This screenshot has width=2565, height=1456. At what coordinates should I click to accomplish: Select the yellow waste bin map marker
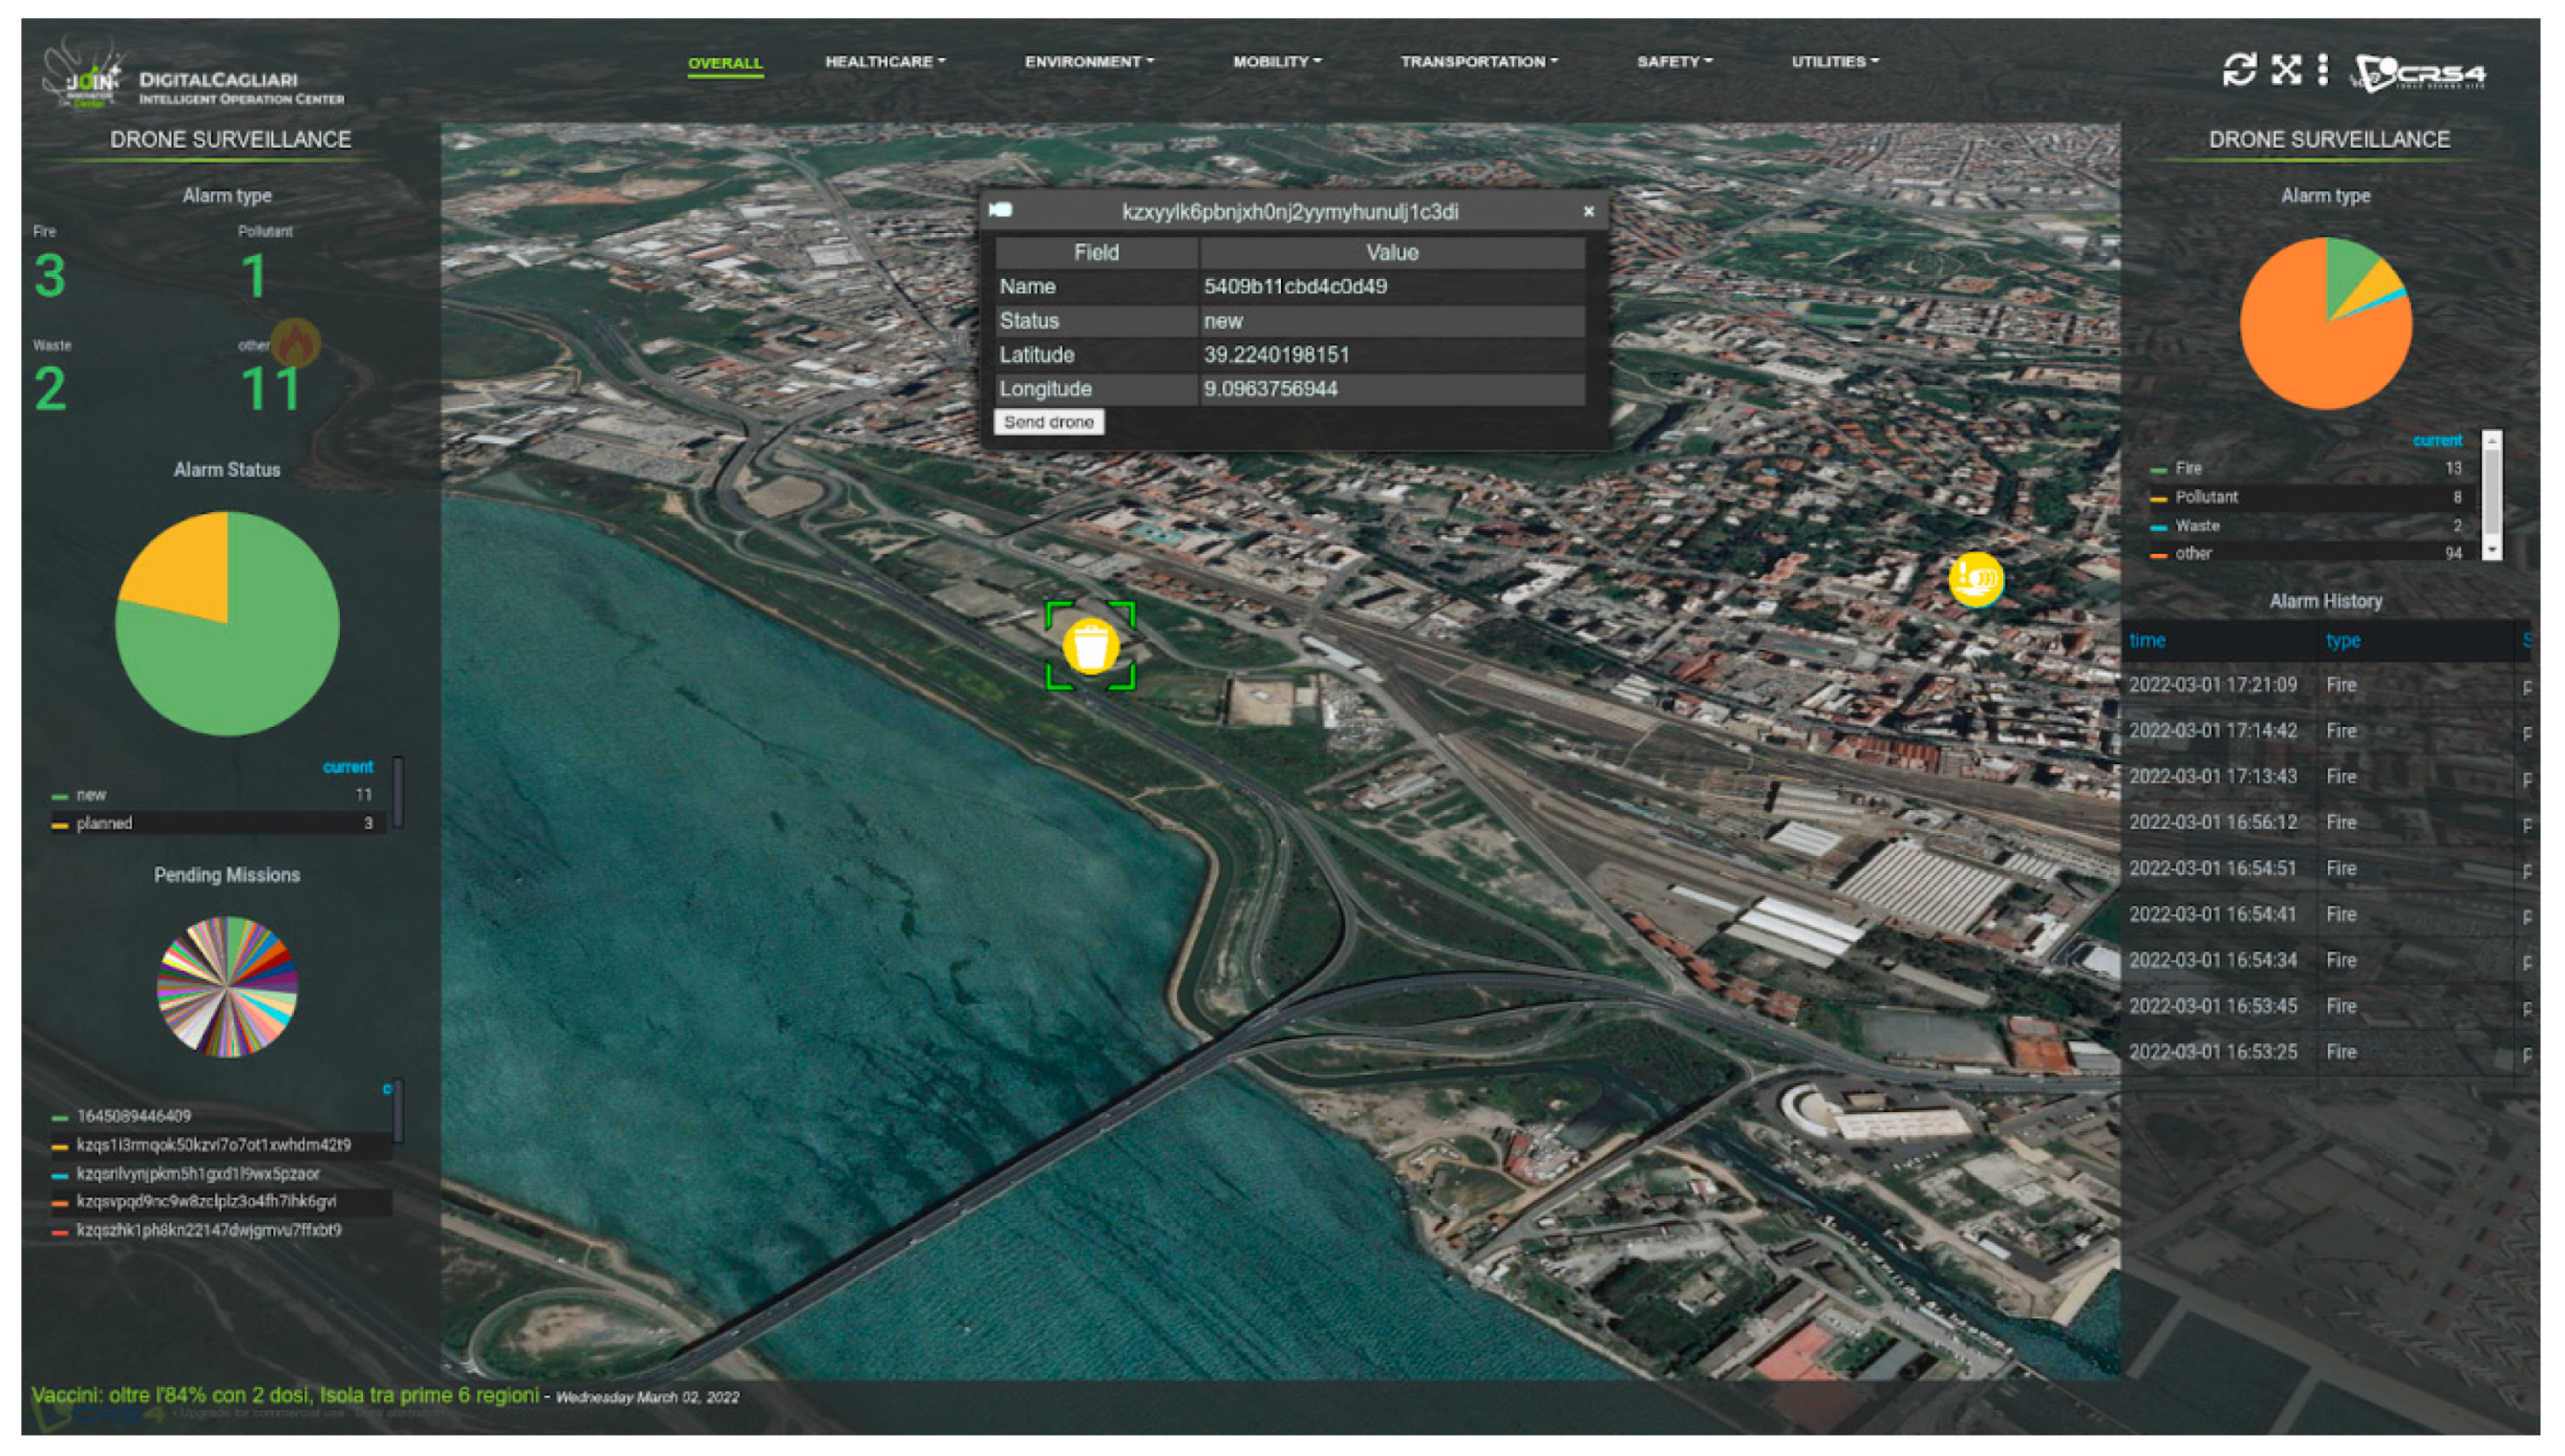tap(1090, 645)
